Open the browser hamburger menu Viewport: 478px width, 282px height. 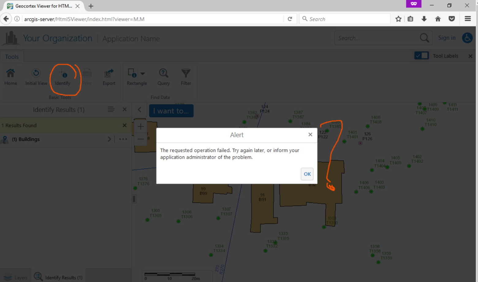tap(468, 19)
